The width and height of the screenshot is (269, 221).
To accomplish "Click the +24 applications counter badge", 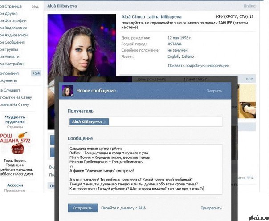I will click(36, 73).
